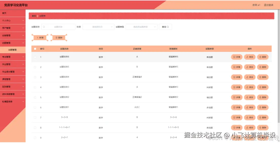Screen dimensions: 280x143
Task: Expand the 考试管理 menu
Action: click(x=13, y=57)
